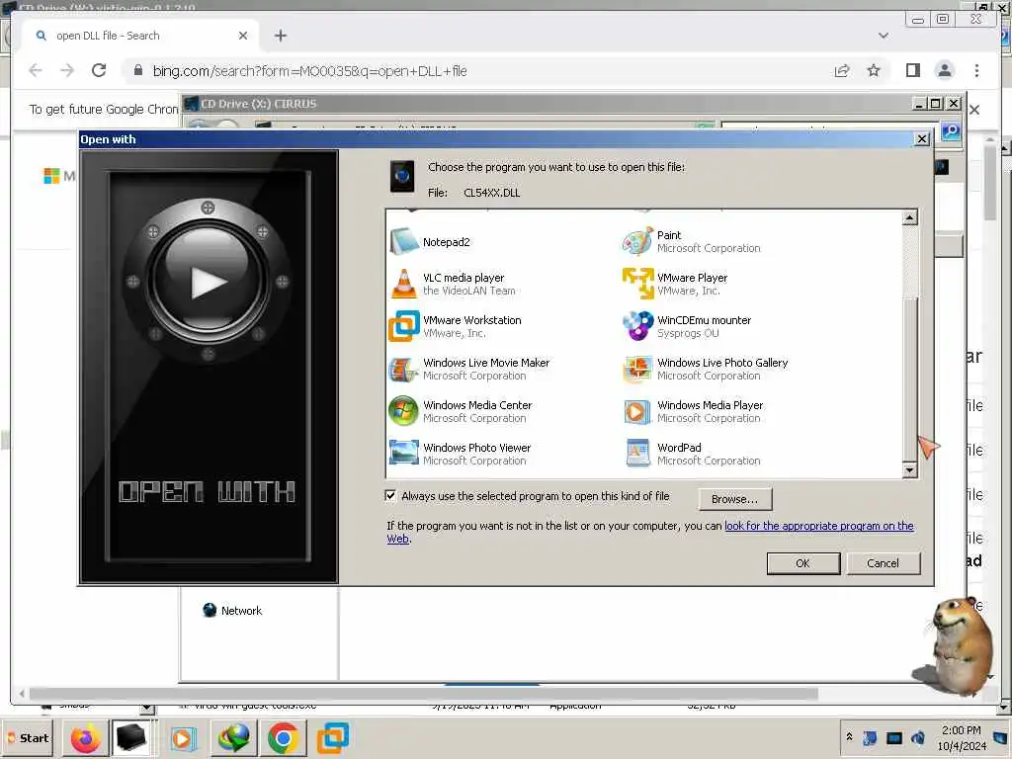Screen dimensions: 1012x759
Task: Choose WinCDEmu mounter disc icon
Action: [637, 326]
